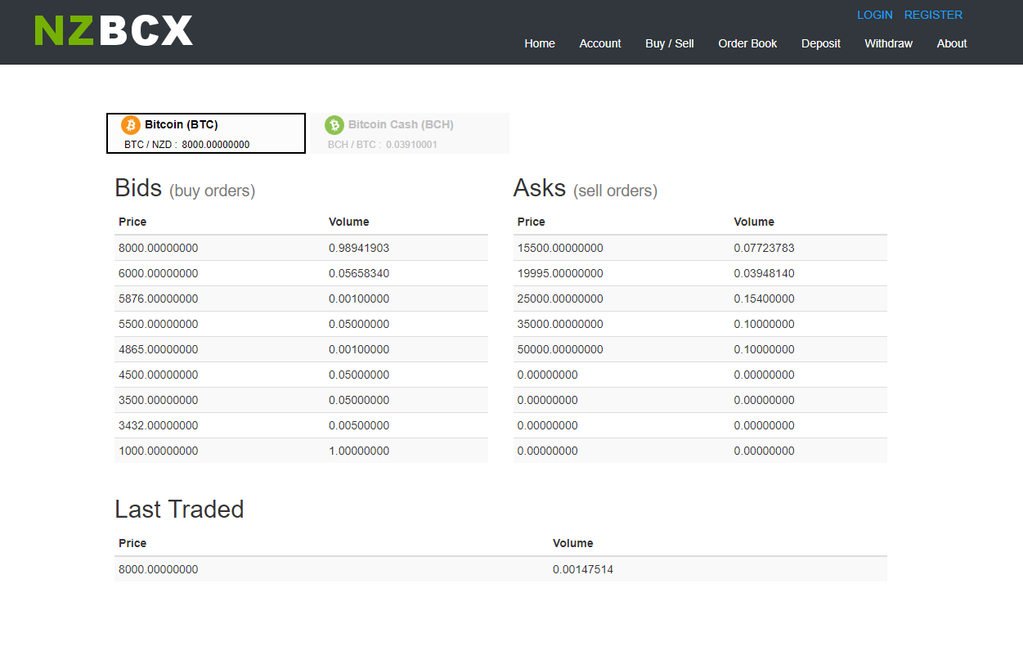Screen dimensions: 1023x660
Task: Click the Volume column header in Asks
Action: click(x=754, y=222)
